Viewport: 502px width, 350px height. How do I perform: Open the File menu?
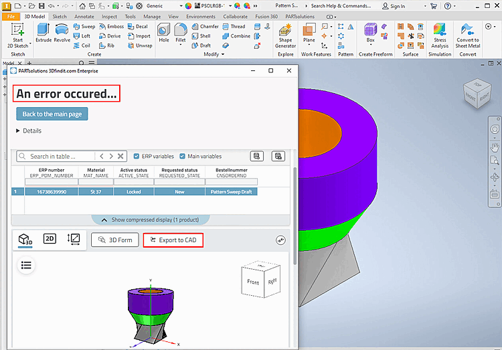point(11,16)
